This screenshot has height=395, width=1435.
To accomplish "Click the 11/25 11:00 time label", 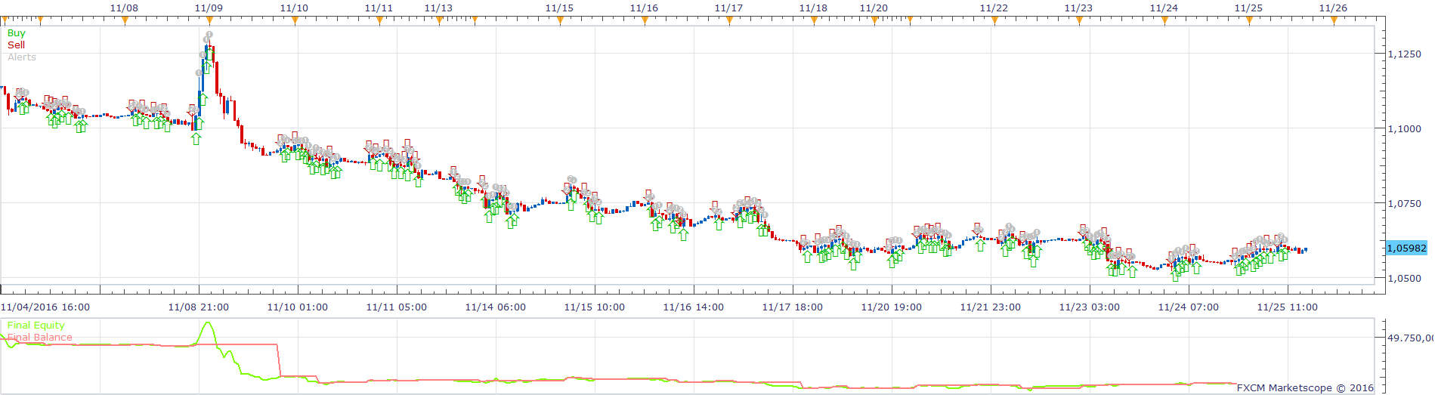I will (1288, 307).
